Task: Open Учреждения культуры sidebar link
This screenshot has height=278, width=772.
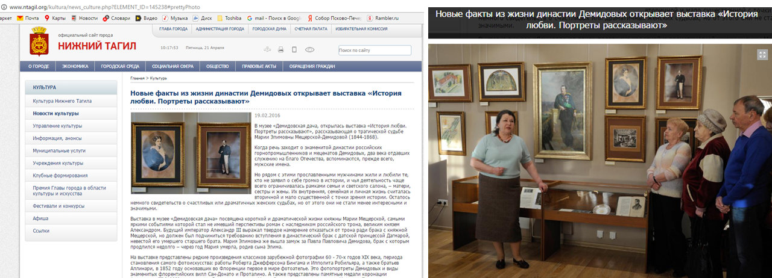Action: coord(71,163)
